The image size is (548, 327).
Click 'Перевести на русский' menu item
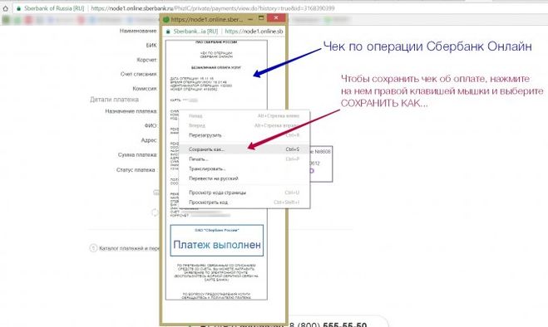point(244,178)
